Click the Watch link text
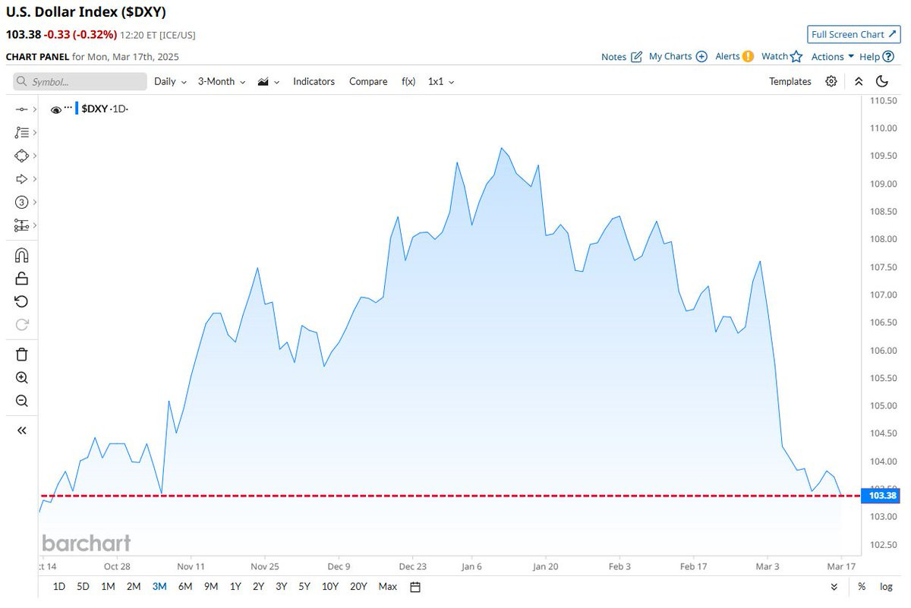911x608 pixels. click(774, 56)
